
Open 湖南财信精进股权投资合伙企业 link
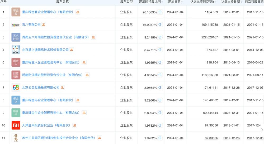[x=53, y=75]
